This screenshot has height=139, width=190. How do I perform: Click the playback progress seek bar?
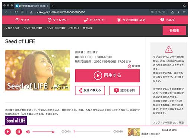point(92,132)
